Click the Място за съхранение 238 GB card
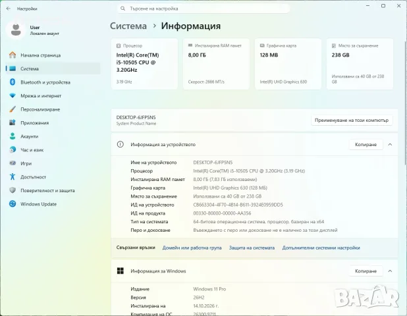Image resolution: width=407 pixels, height=316 pixels. (360, 64)
